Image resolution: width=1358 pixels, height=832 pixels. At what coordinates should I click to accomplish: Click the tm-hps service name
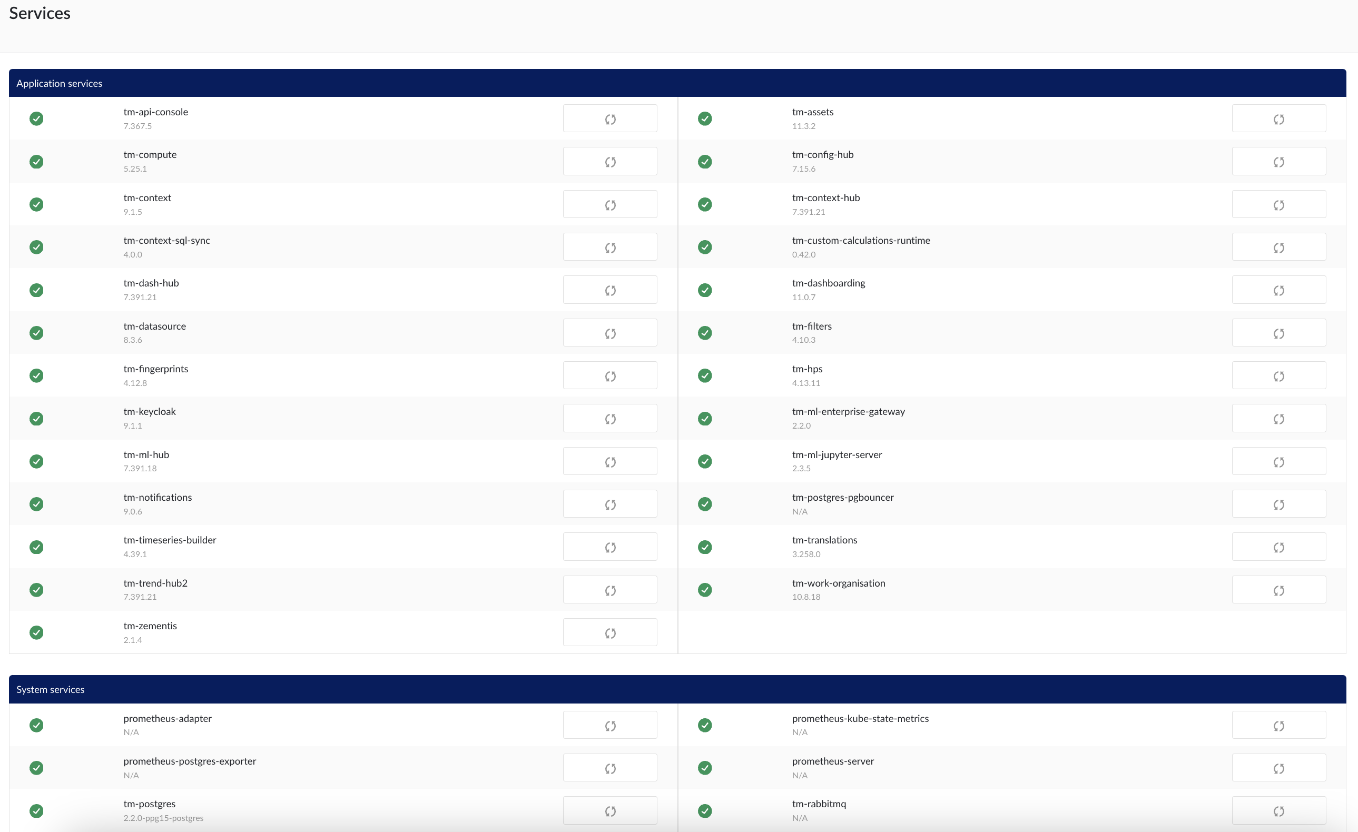pyautogui.click(x=807, y=369)
